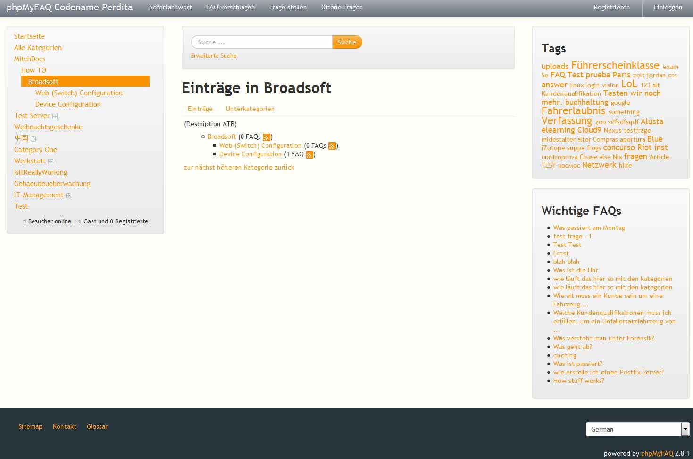Image resolution: width=693 pixels, height=459 pixels.
Task: Open 'Was passiert am Montag' FAQ
Action: [x=589, y=228]
